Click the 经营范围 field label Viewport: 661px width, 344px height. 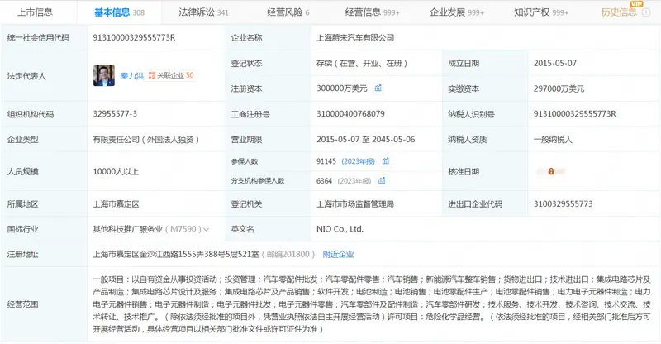(23, 304)
